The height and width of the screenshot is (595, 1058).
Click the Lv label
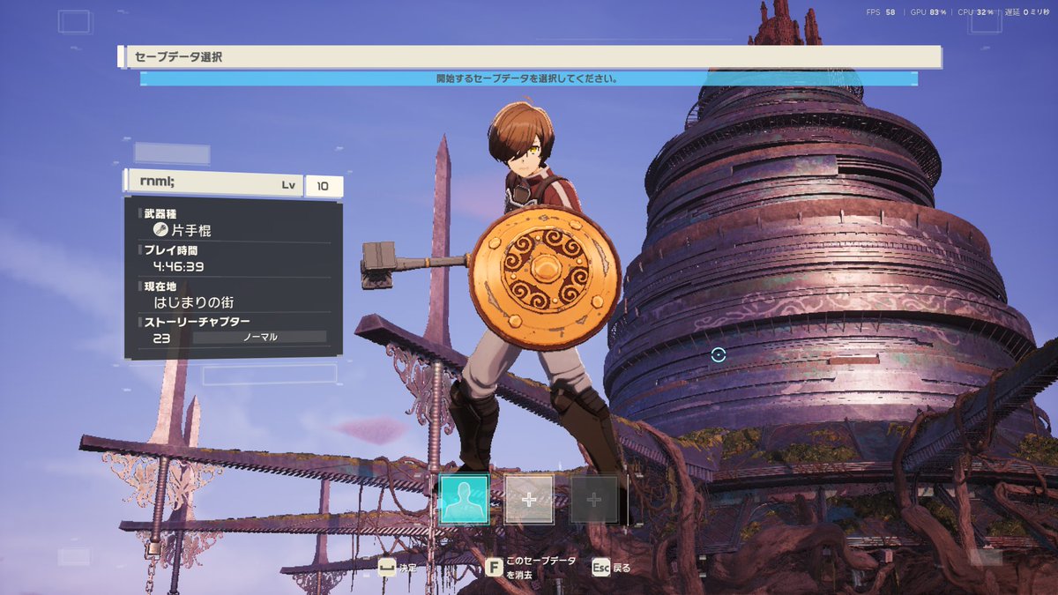tap(288, 186)
